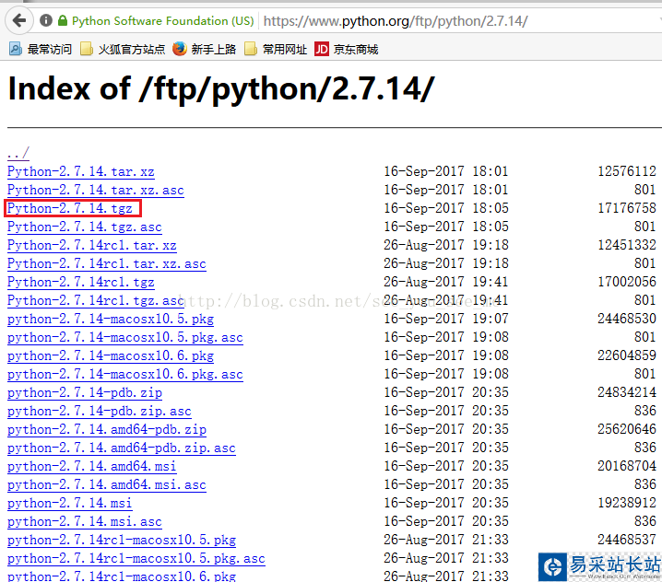The width and height of the screenshot is (662, 582).
Task: Click Python Software Foundation (US) identity label
Action: click(162, 20)
